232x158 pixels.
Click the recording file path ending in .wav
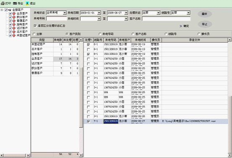189,121
